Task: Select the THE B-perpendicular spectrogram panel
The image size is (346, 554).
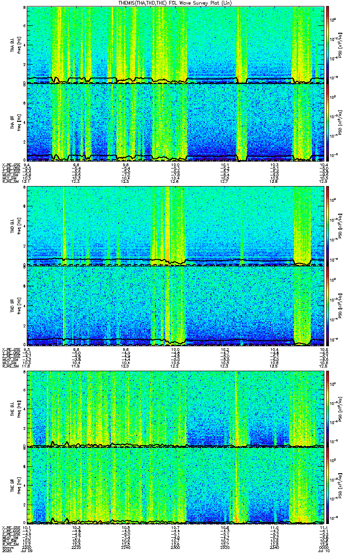Action: pos(175,409)
